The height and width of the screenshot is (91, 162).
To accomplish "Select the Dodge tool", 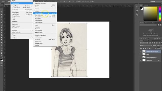I will (x=2, y=40).
